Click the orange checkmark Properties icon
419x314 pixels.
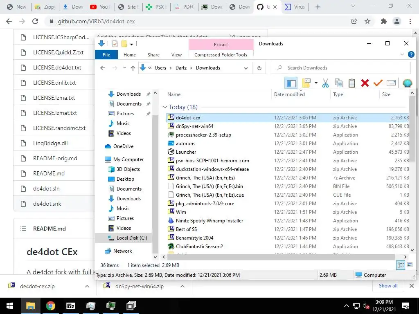click(378, 83)
